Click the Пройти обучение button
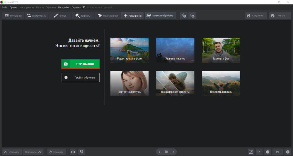This screenshot has width=293, height=156. pyautogui.click(x=81, y=78)
